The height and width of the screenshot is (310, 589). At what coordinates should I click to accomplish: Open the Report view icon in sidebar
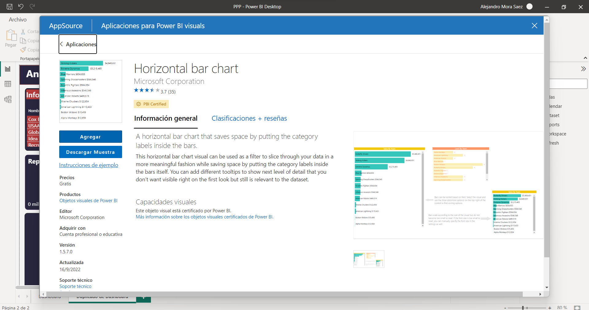click(8, 69)
